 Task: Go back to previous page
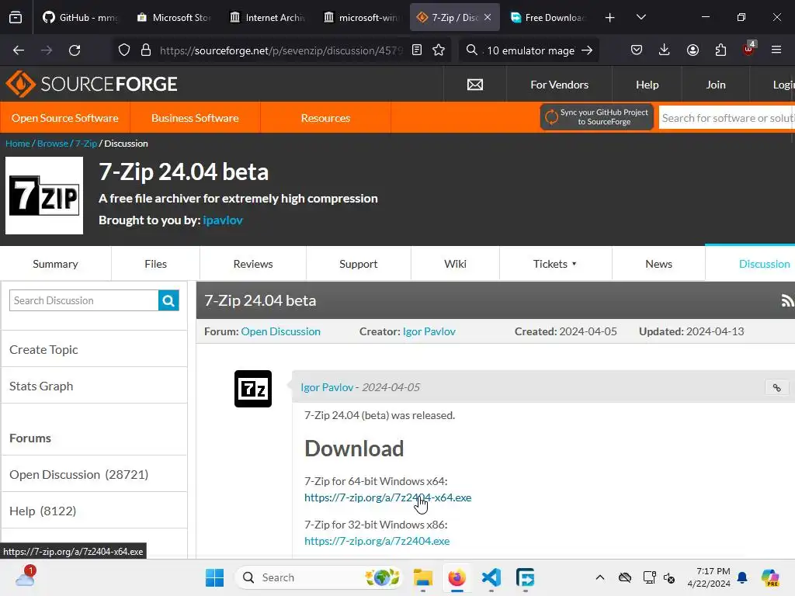[19, 50]
